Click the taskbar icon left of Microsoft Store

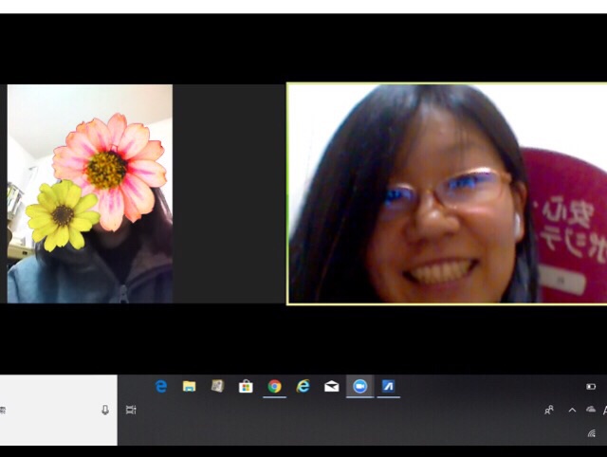[217, 386]
